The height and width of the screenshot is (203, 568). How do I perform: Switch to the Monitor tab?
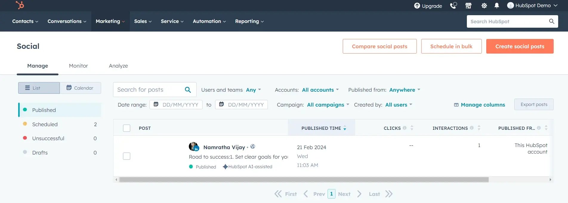tap(78, 66)
